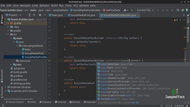Open Project view selector dropdown arrow
The height and width of the screenshot is (107, 190).
20,15
